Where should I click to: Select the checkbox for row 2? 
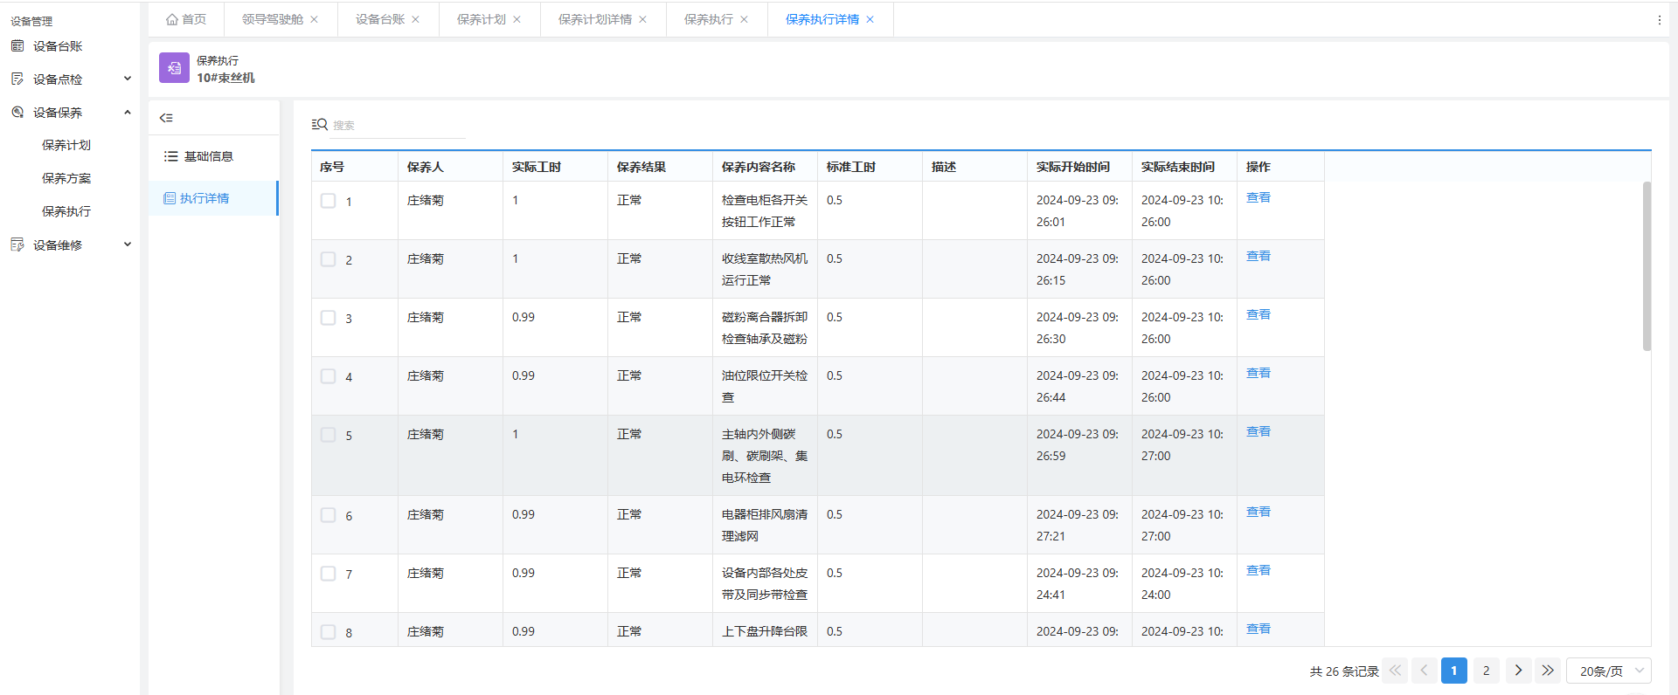328,259
